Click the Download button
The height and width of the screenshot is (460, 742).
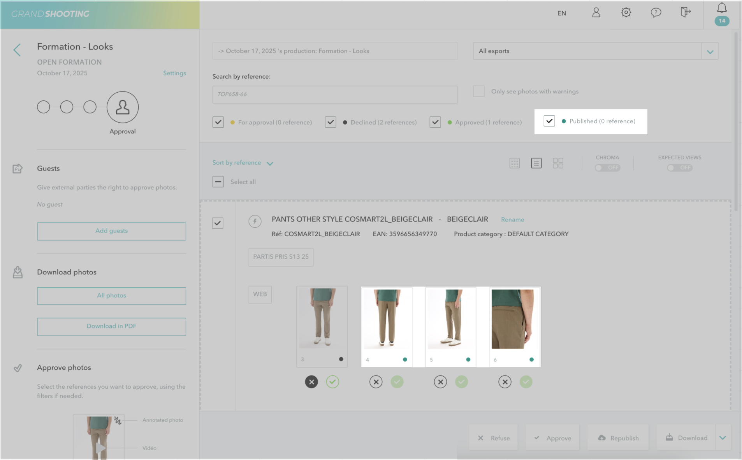[x=686, y=438]
